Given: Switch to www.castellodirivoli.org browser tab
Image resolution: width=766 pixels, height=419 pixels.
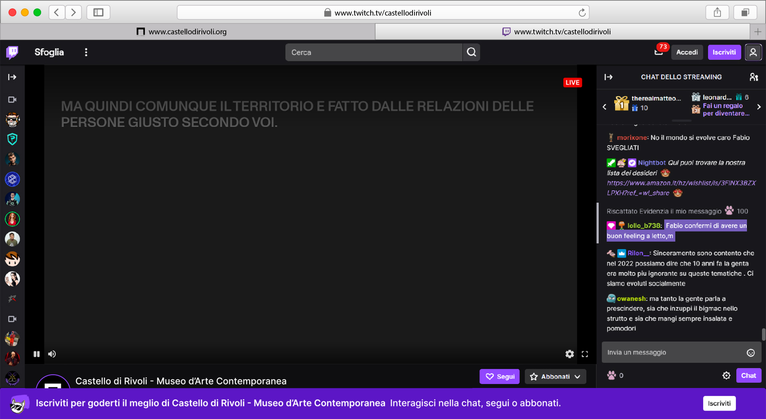Looking at the screenshot, I should (x=188, y=32).
